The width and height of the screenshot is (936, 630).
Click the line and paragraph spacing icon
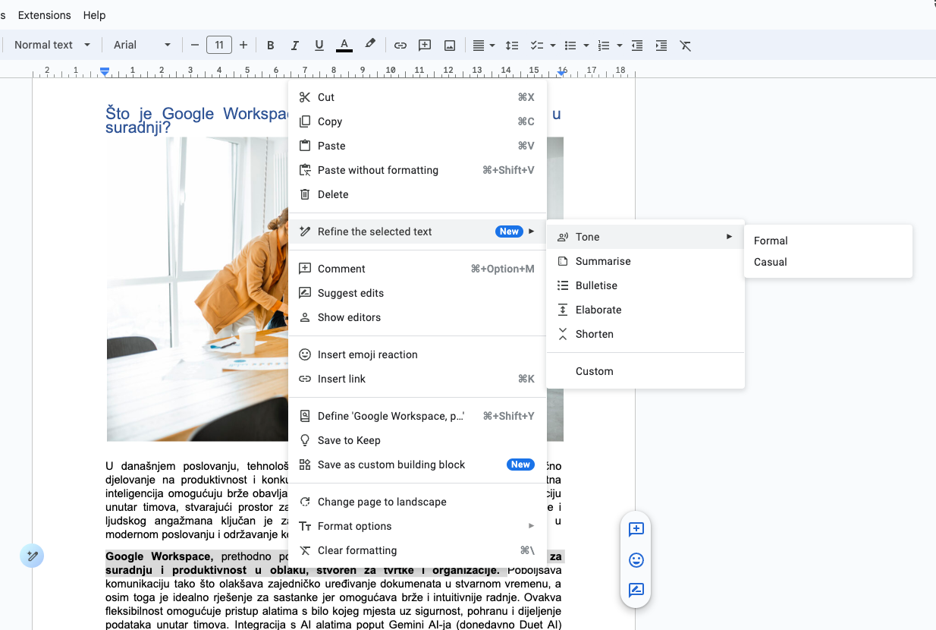[512, 46]
